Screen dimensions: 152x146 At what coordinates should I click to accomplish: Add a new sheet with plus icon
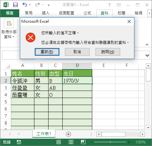tap(68, 134)
